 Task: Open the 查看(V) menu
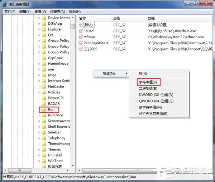(40, 12)
